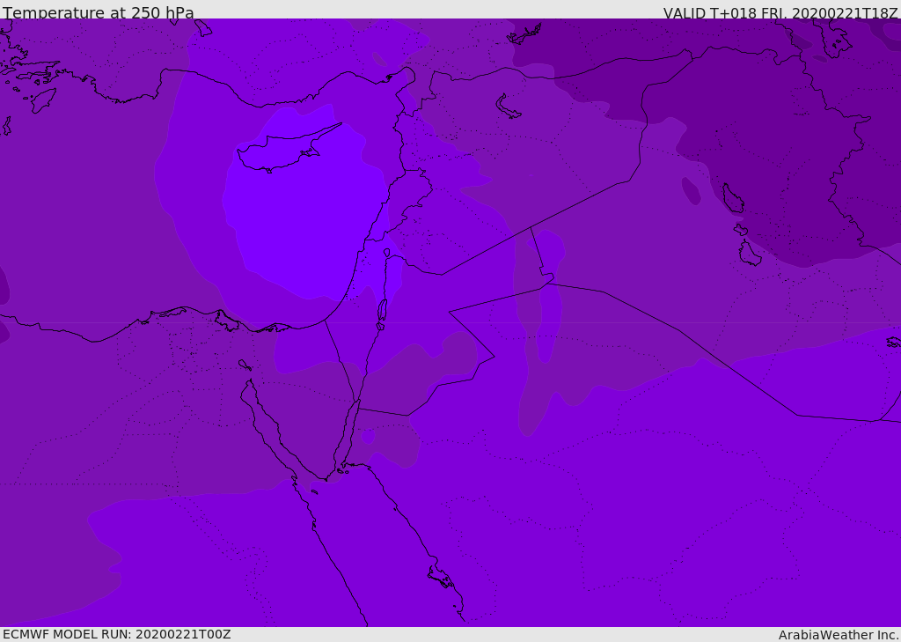Click the 'VALID T+018 FRI. 20200221T18Z' label
The width and height of the screenshot is (901, 642).
pos(780,12)
